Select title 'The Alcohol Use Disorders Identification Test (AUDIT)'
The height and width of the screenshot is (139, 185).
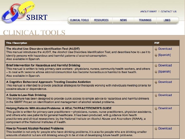43,49
